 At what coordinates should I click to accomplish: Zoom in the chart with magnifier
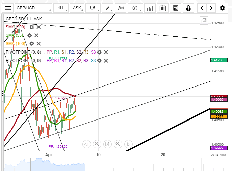118,144
